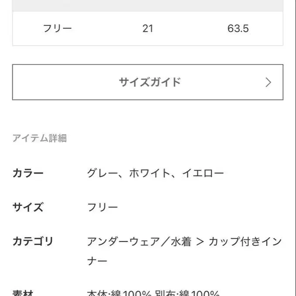Select the イエロー color text
Image resolution: width=296 pixels, height=296 pixels.
coord(203,174)
